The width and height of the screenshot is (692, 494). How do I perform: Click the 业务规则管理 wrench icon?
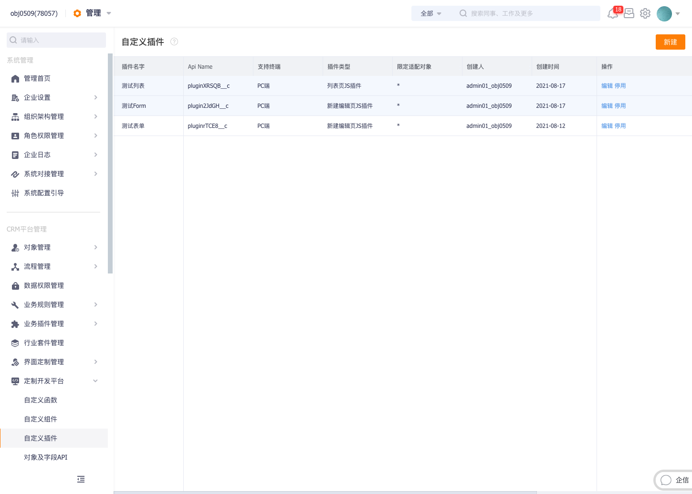point(15,305)
